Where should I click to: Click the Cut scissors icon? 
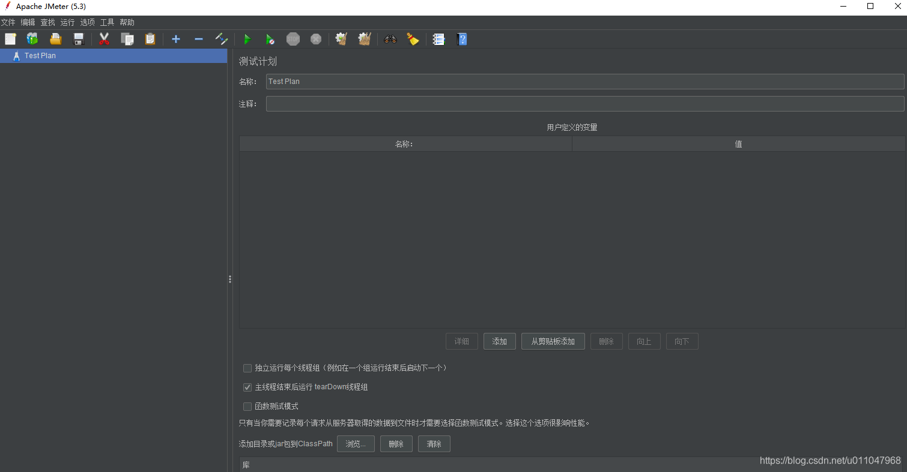click(104, 39)
